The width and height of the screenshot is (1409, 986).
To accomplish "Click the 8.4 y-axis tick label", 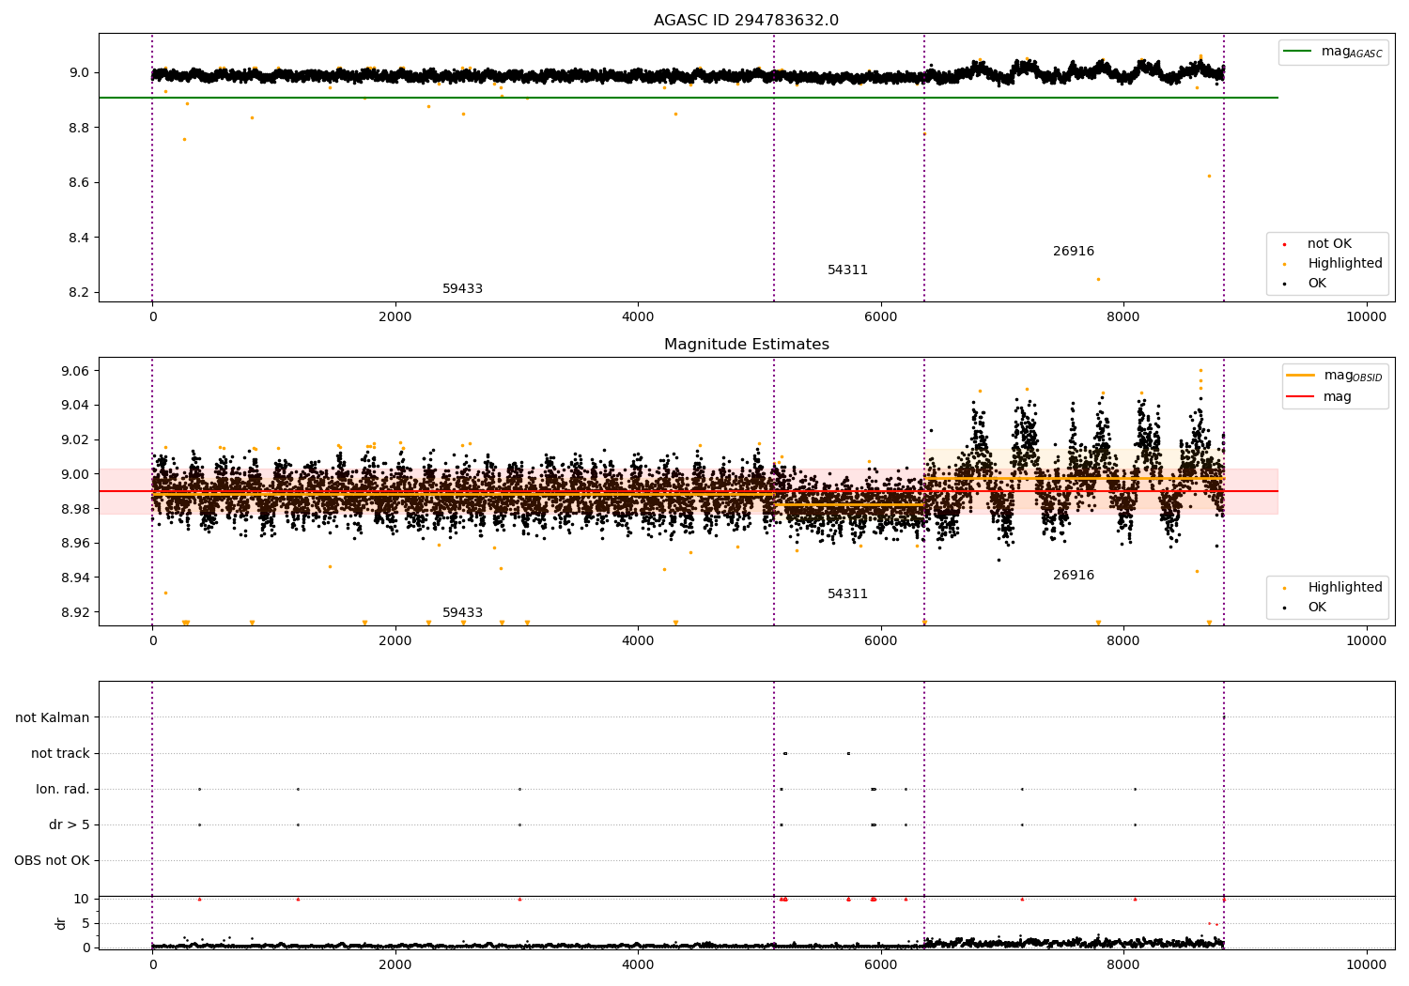I will pos(79,238).
